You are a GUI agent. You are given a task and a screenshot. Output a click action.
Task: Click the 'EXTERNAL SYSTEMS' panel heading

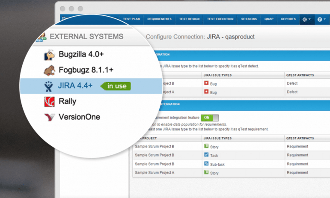click(86, 37)
